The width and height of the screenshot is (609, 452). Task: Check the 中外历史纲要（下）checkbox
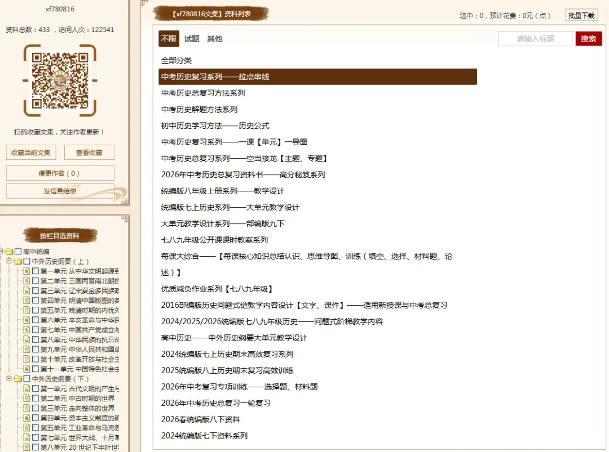pos(27,379)
